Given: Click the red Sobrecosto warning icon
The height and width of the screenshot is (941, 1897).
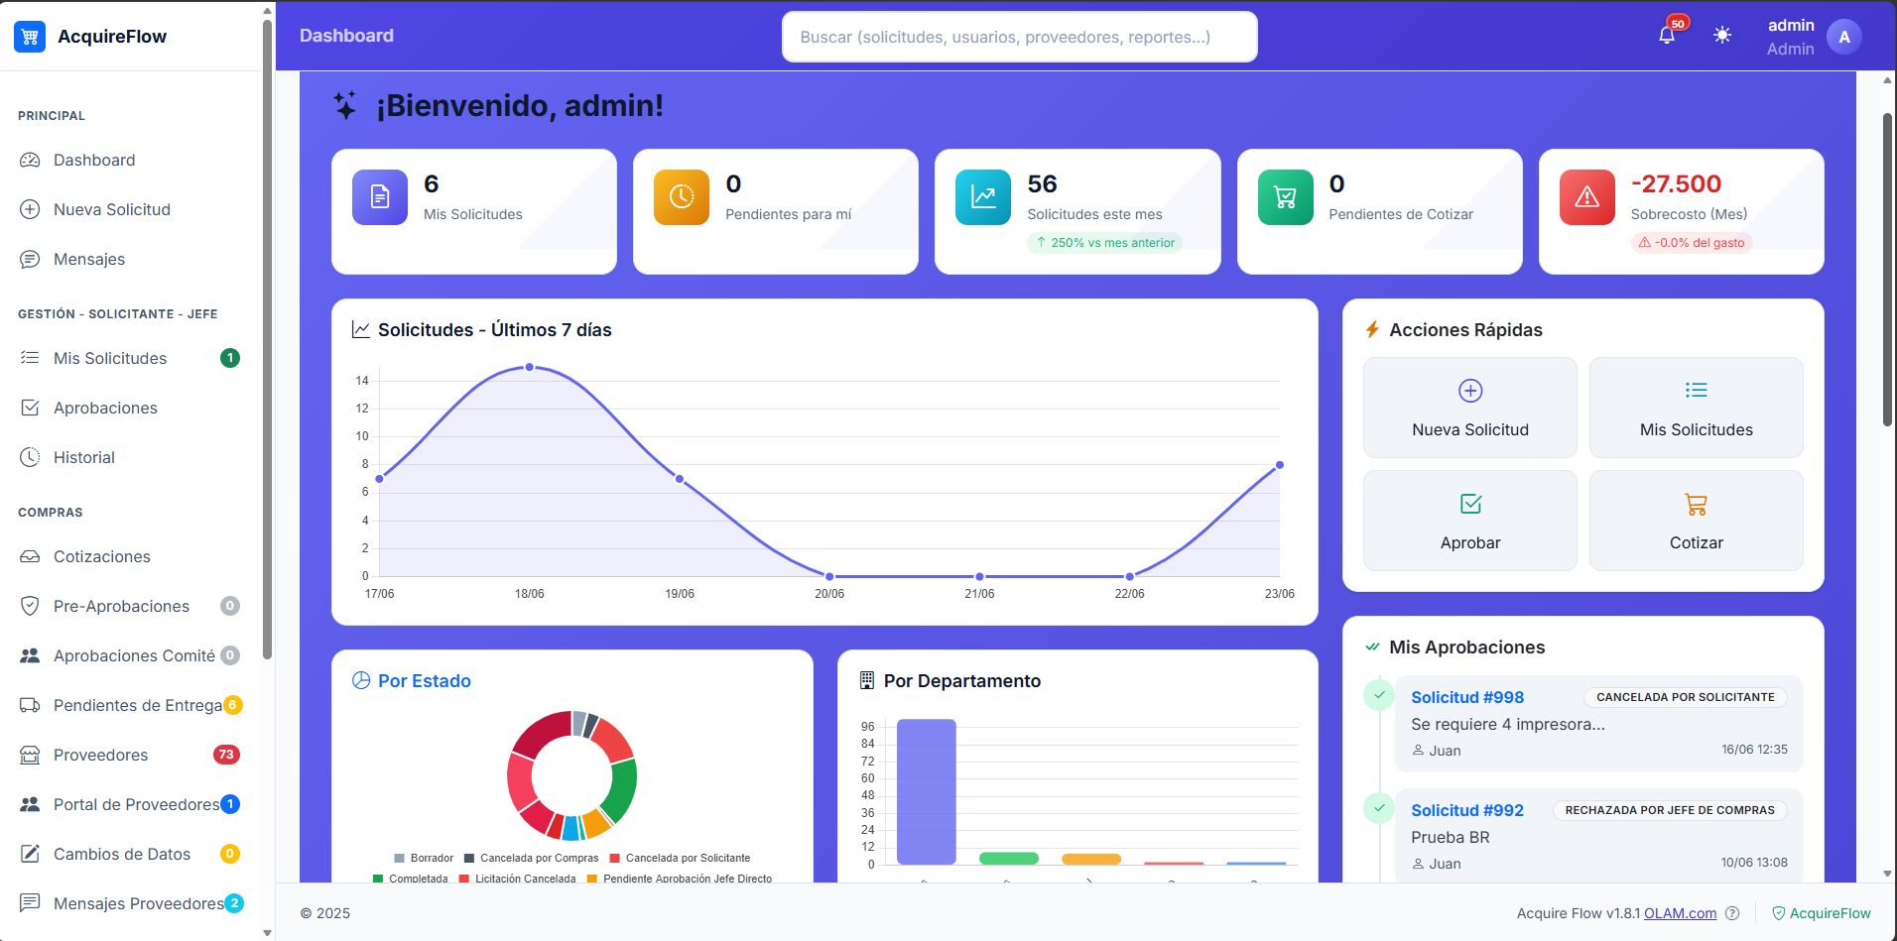Looking at the screenshot, I should 1587,197.
